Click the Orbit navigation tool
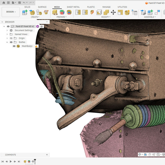The height and width of the screenshot is (165, 165). point(140,154)
